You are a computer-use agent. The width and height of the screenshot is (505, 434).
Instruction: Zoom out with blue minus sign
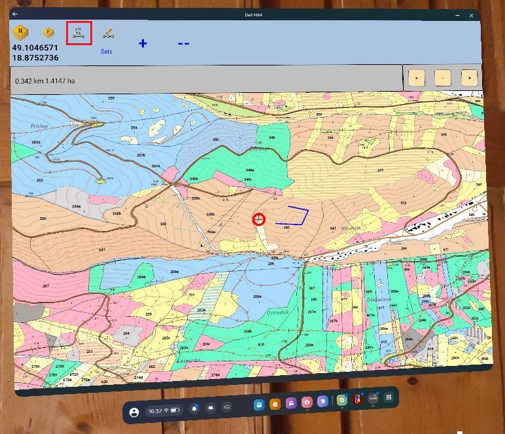(184, 43)
